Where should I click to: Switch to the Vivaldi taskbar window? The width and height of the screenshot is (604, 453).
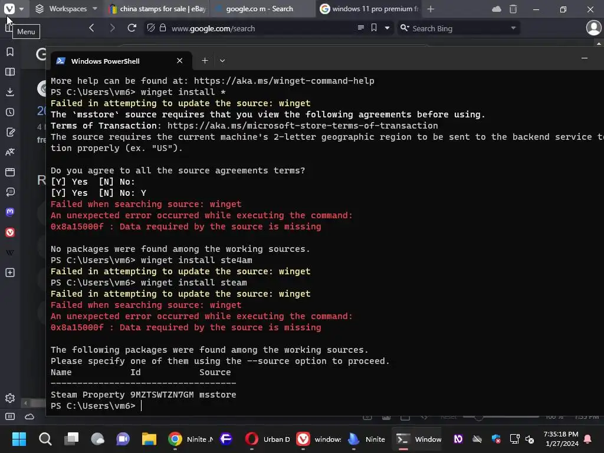click(x=319, y=439)
